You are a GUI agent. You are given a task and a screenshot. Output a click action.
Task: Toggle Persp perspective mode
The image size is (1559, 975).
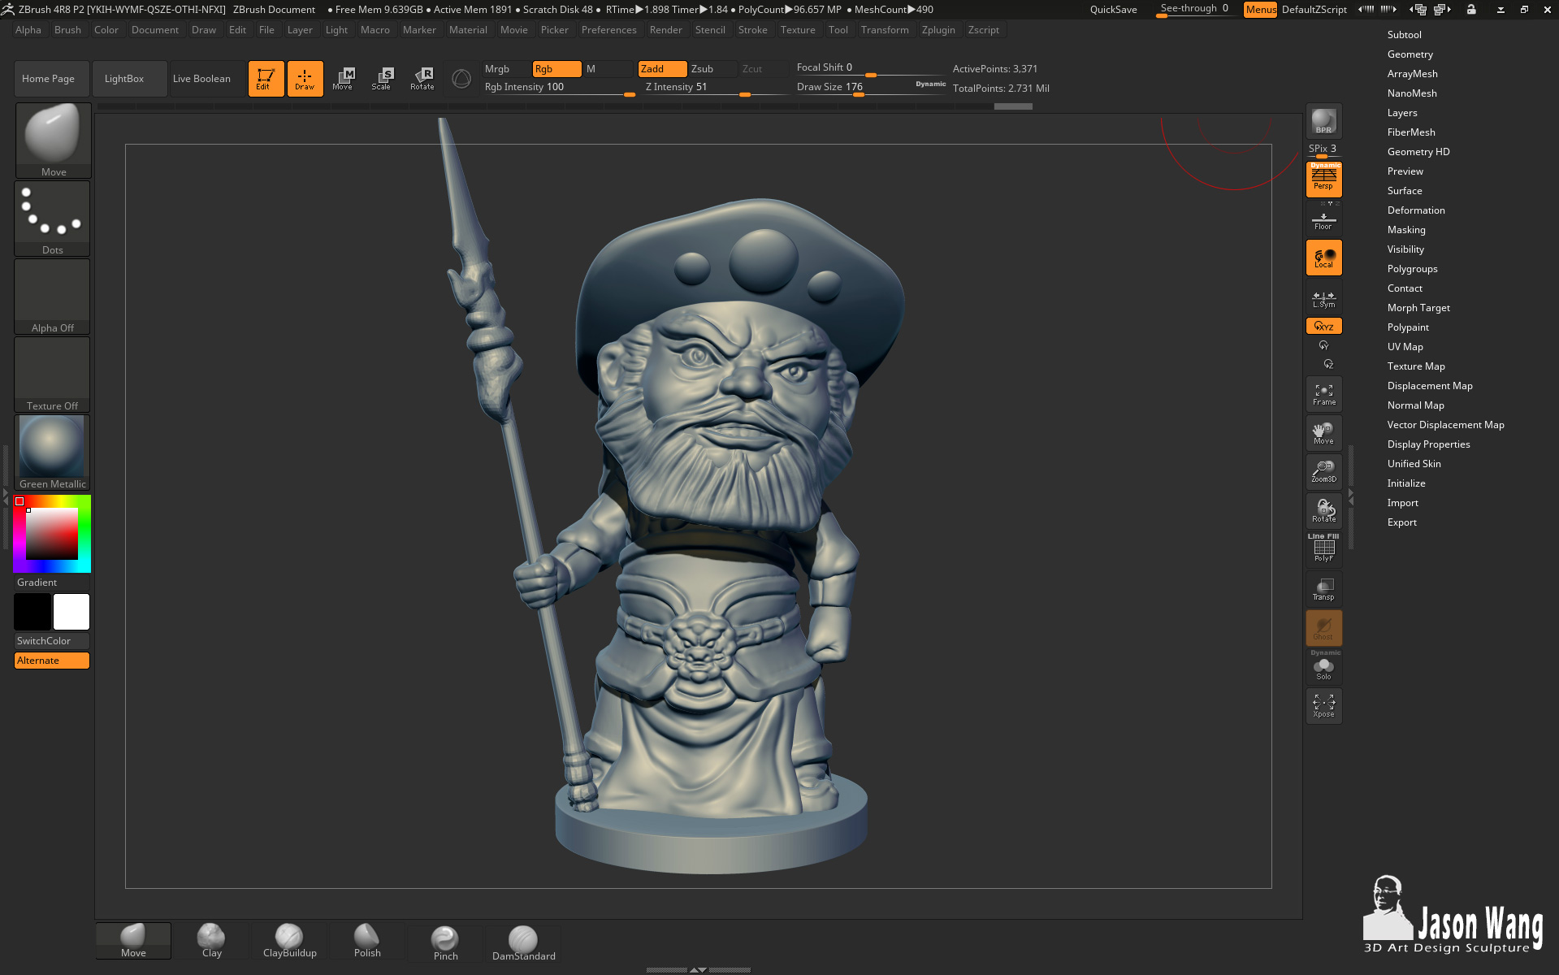click(x=1323, y=180)
